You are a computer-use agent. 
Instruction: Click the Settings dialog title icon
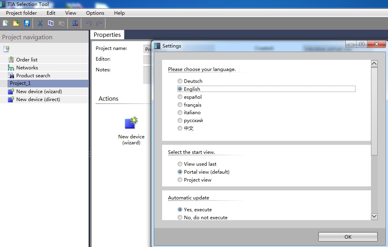click(x=157, y=46)
